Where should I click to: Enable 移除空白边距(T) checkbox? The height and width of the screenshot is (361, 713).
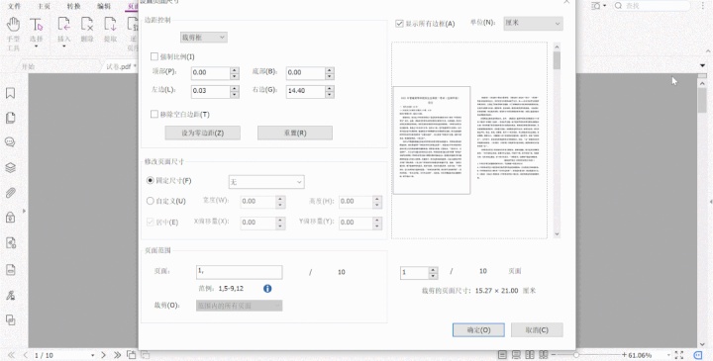154,114
